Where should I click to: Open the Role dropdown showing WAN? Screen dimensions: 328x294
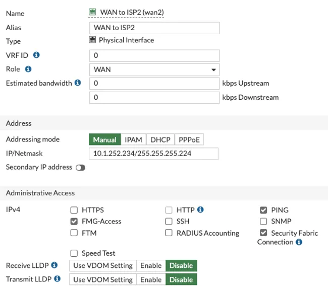(154, 69)
